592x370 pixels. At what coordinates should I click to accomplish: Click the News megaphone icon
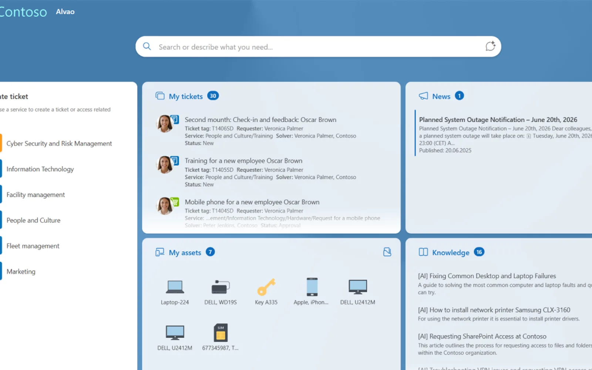[423, 96]
